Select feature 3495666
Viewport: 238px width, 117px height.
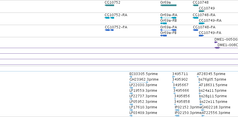(175, 93)
